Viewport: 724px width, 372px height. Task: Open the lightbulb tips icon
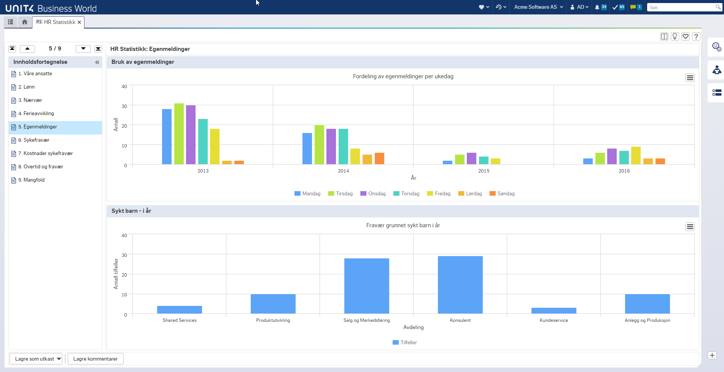[x=675, y=36]
